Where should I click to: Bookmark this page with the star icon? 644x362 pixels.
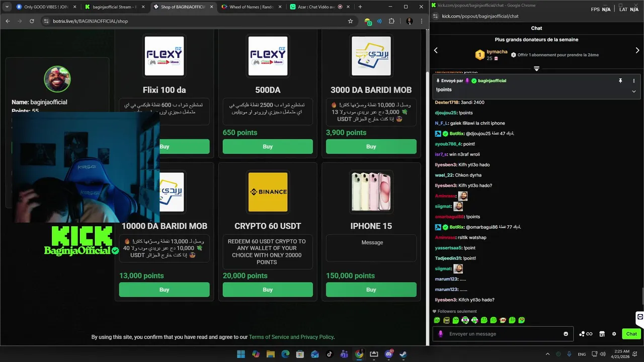[x=351, y=21]
